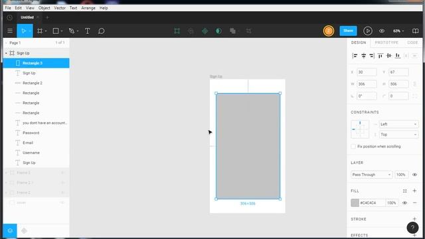Open the 63% zoom dropdown
The height and width of the screenshot is (239, 425).
(398, 31)
